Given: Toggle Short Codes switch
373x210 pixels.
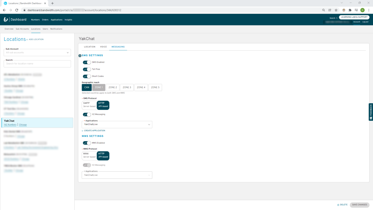Looking at the screenshot, I should pos(87,77).
